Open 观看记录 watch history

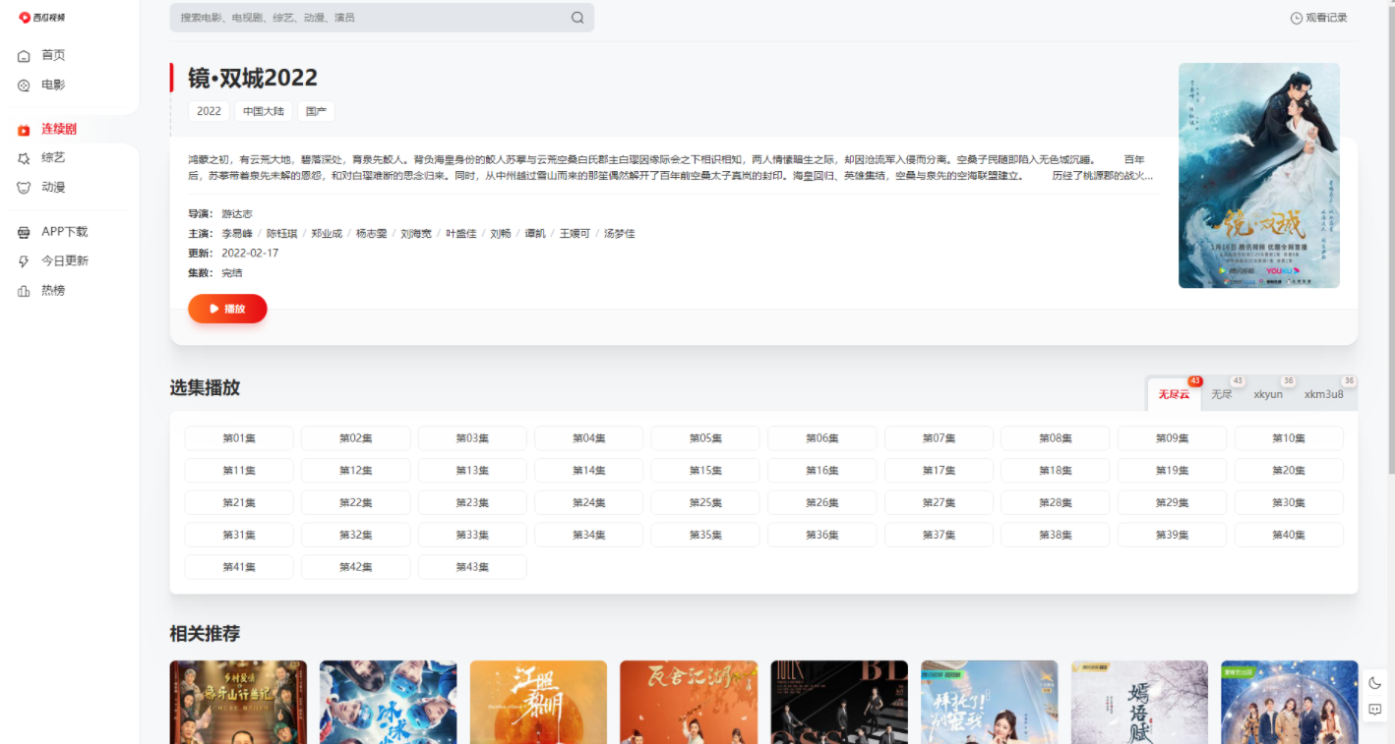[1318, 18]
